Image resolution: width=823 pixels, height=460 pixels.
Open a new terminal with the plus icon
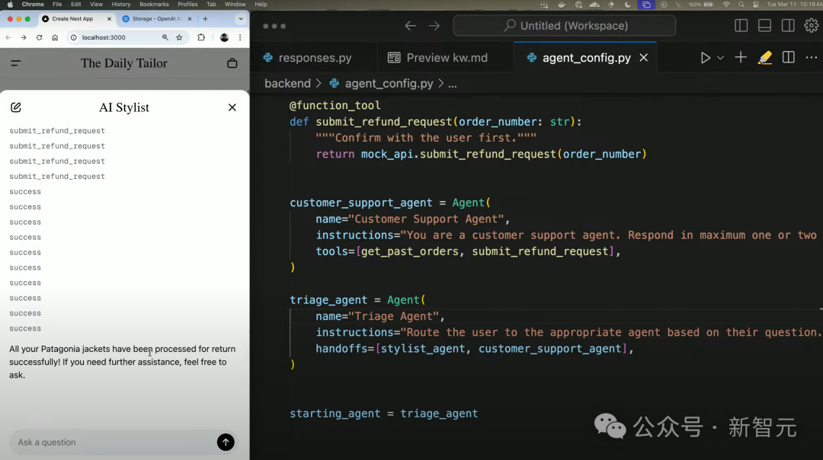click(x=740, y=57)
